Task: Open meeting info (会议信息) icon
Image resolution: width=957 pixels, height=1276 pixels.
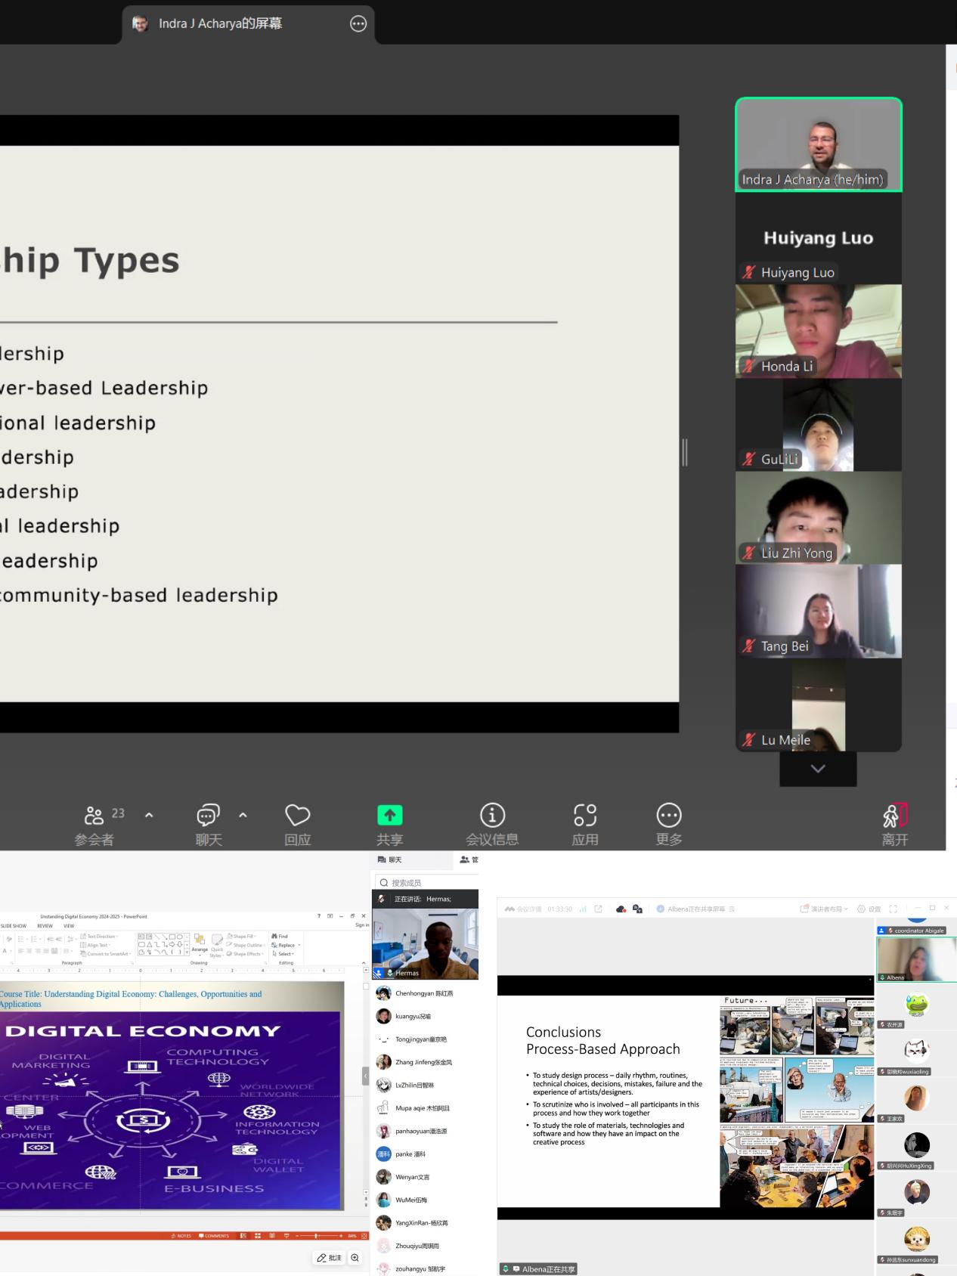Action: coord(492,816)
